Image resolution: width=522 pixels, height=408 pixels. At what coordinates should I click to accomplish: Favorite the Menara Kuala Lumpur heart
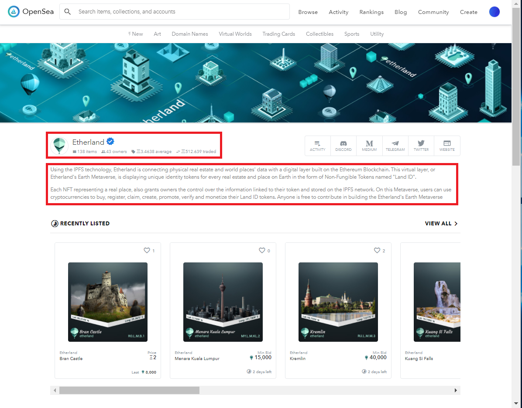(262, 250)
